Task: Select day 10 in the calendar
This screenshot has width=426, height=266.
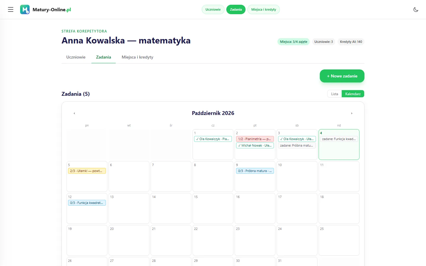Action: tap(297, 176)
